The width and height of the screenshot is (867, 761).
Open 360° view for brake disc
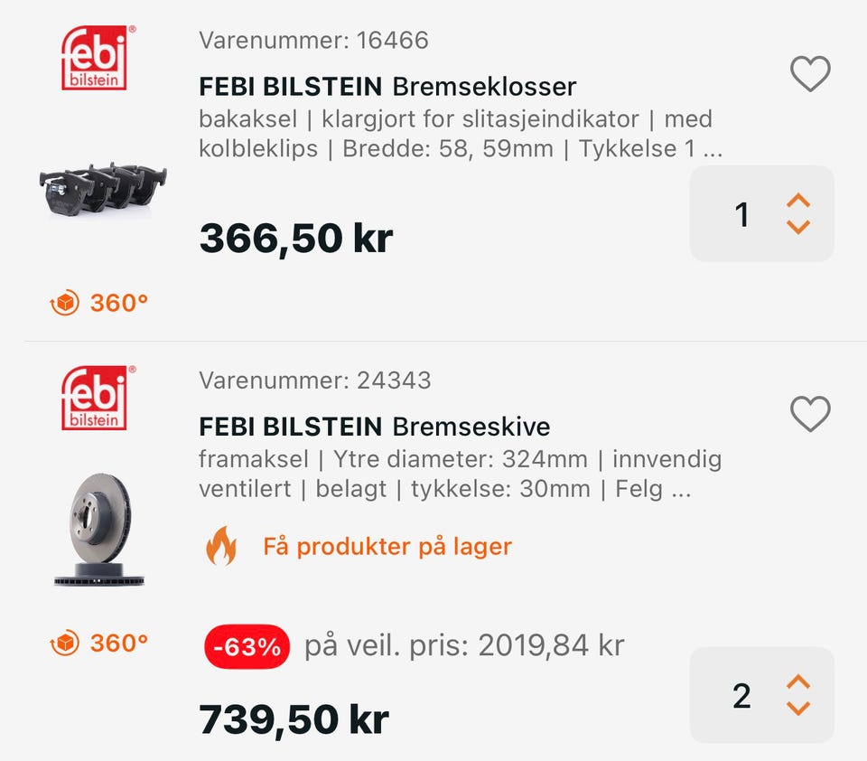click(99, 644)
